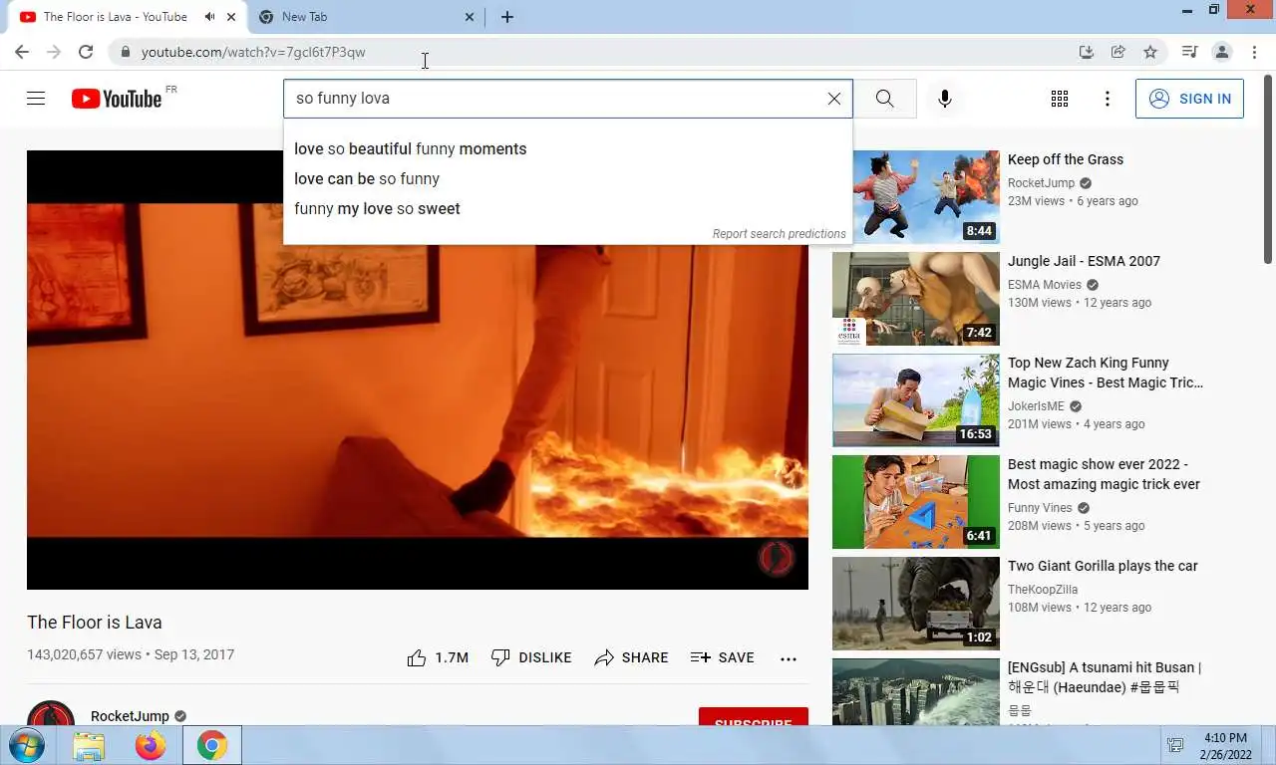Save the video to a playlist
Screen dimensions: 1276x765
(x=722, y=657)
